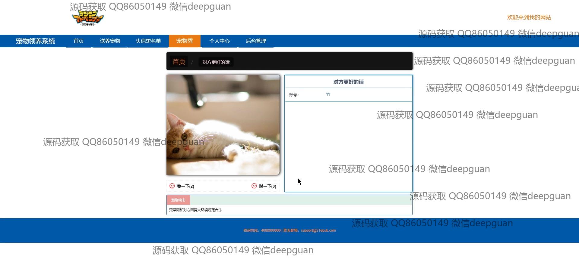Click the 对方更好的话 breadcrumb item
The width and height of the screenshot is (579, 278).
pos(216,62)
